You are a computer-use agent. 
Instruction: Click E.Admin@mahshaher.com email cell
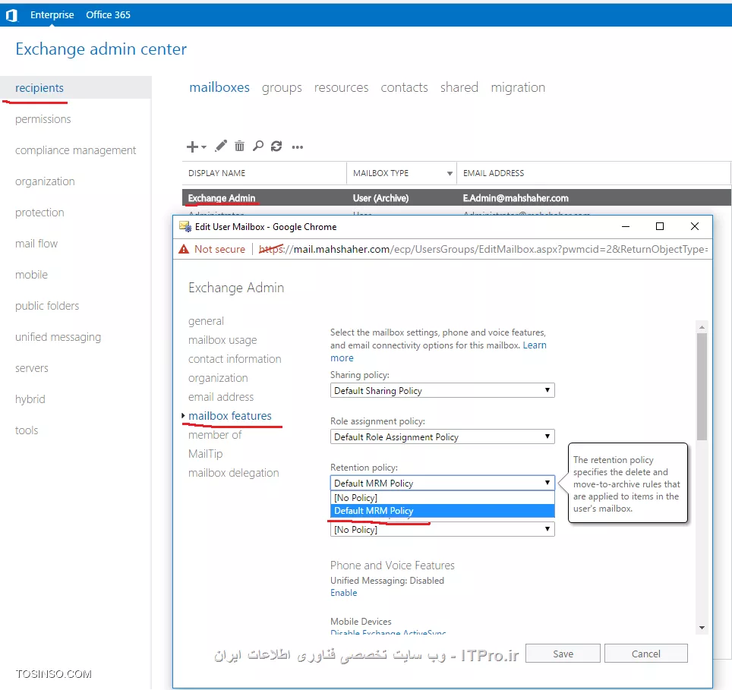coord(516,198)
